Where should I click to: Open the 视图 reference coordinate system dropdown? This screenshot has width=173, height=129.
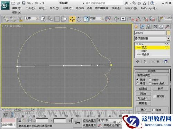point(102,18)
